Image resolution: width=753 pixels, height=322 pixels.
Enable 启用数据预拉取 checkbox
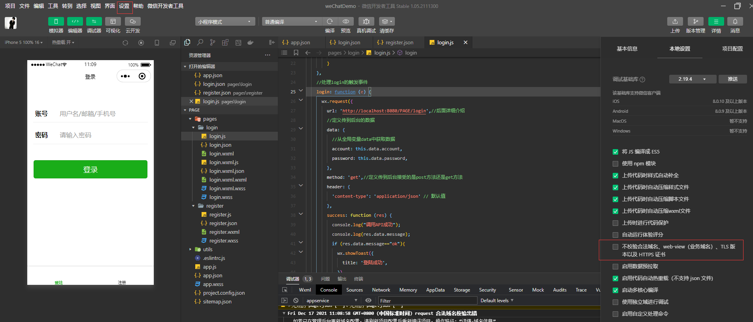point(615,267)
